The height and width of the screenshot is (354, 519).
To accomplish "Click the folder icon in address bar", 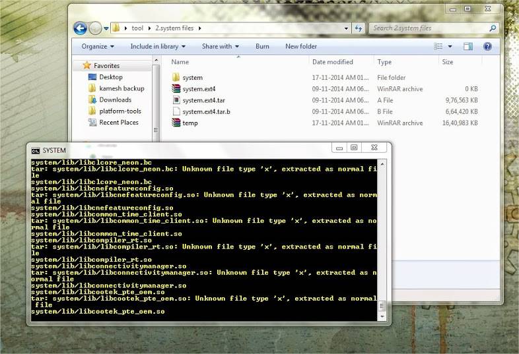I will (x=116, y=28).
